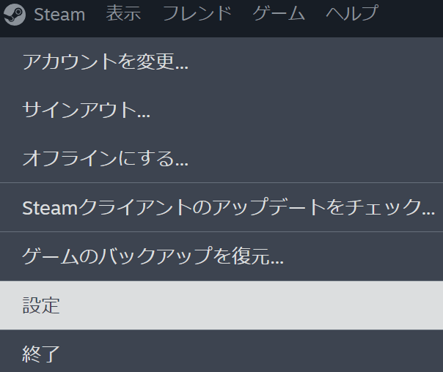Click Steamクライアントのアップデートをチェック...

click(228, 207)
